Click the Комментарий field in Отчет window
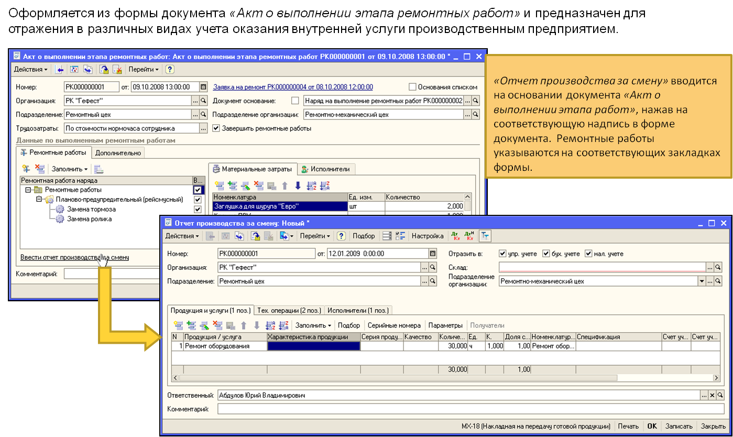Screen dimensions: 733x437 pyautogui.click(x=471, y=409)
